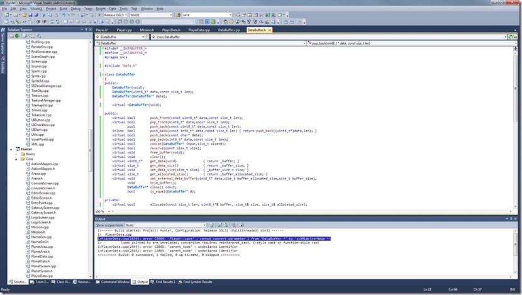Open the Command Window tab

coord(113,282)
